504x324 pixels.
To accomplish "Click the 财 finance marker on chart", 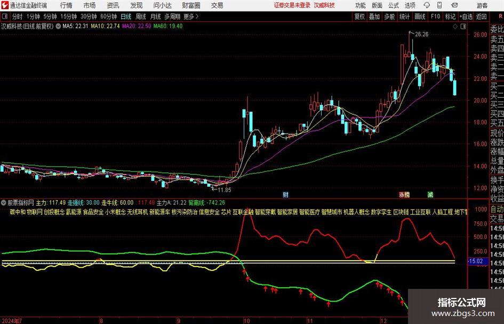I will pyautogui.click(x=285, y=194).
